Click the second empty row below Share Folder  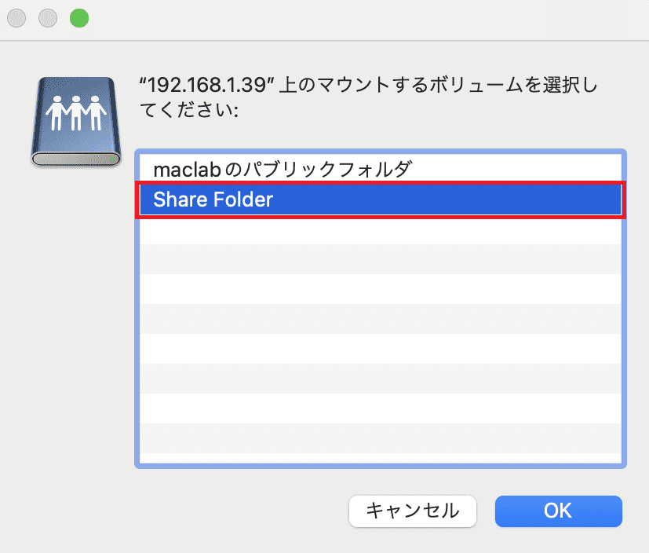click(381, 259)
